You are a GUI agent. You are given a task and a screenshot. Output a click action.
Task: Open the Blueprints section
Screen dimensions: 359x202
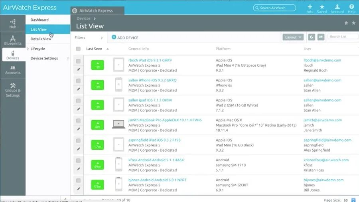tap(13, 40)
